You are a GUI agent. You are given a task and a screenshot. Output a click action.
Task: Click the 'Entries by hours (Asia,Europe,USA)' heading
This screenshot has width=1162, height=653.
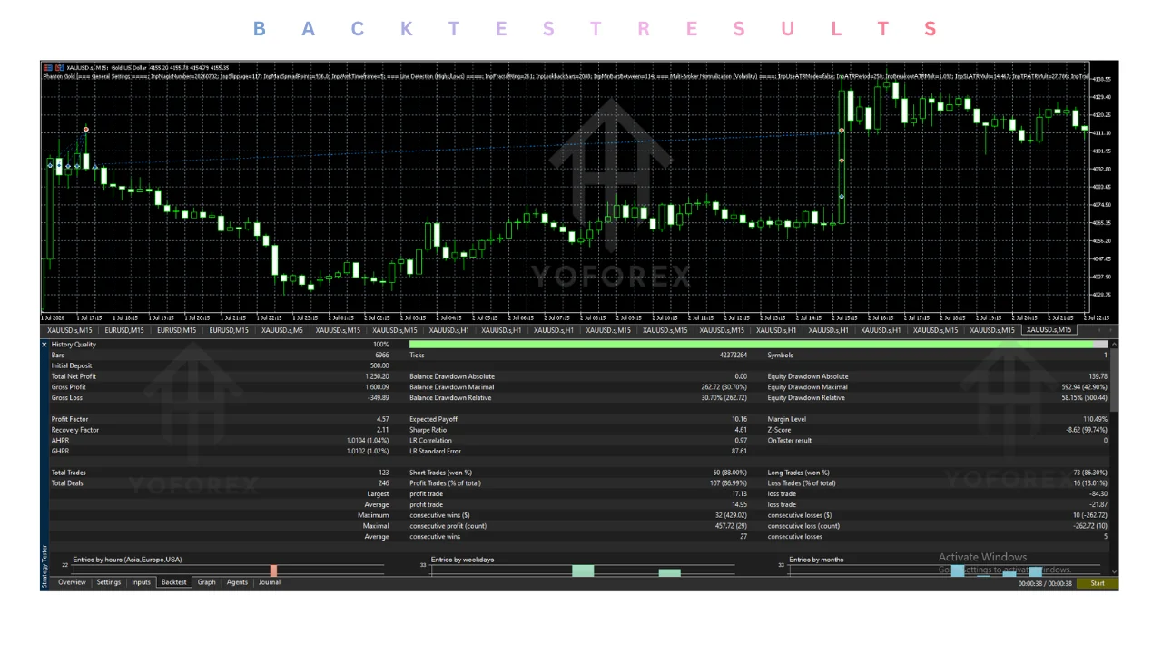tap(127, 560)
